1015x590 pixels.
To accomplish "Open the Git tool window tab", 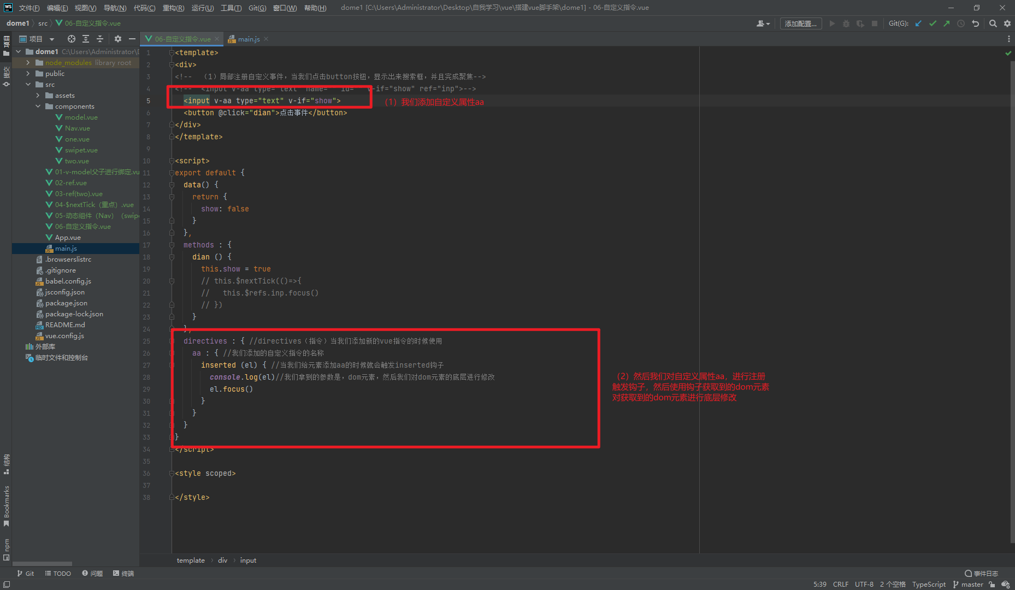I will (x=25, y=573).
